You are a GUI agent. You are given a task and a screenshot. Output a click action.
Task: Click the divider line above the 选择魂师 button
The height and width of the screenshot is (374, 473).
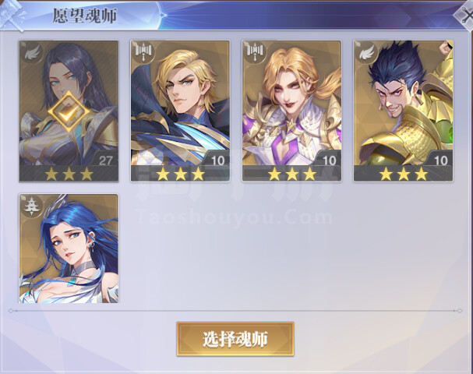click(x=235, y=310)
